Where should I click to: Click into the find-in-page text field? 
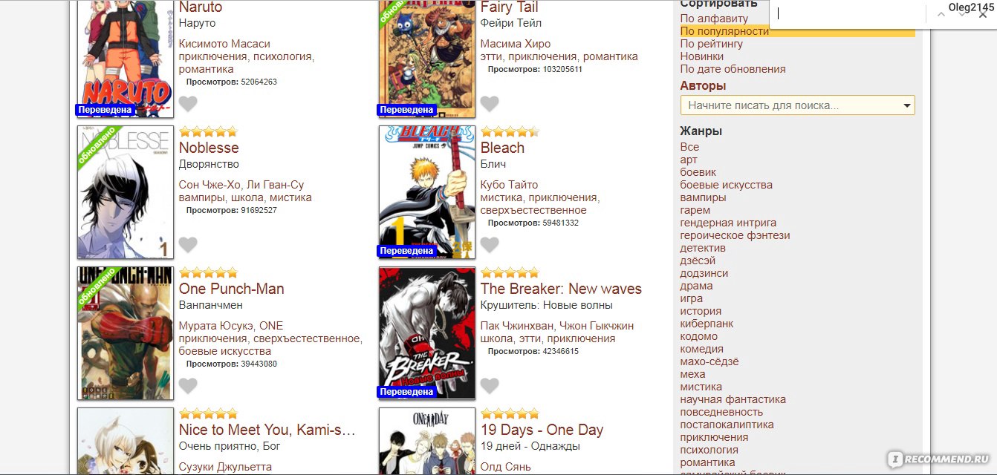[x=848, y=14]
